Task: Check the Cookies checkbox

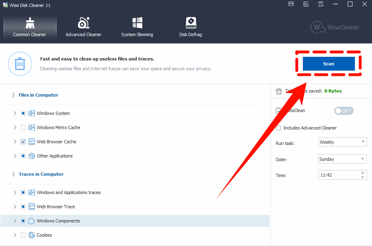Action: pyautogui.click(x=23, y=235)
